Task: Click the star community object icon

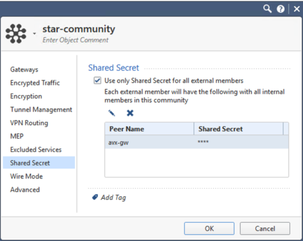Action: pos(16,34)
